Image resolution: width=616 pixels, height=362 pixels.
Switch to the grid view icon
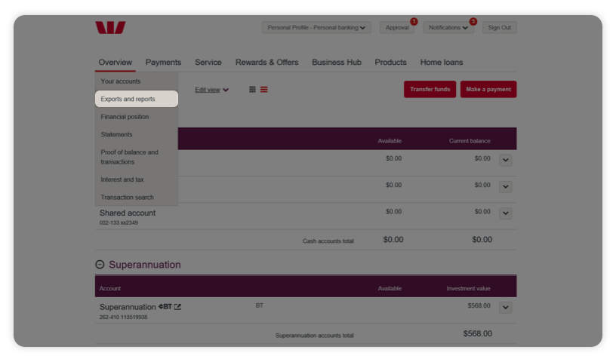252,90
